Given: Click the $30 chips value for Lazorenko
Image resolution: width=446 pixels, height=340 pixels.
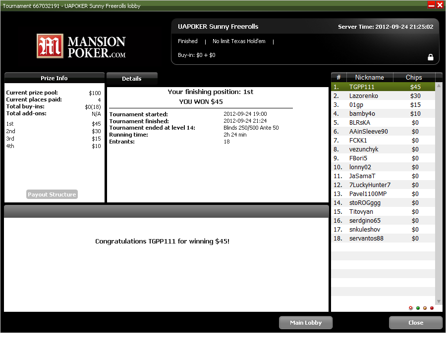Looking at the screenshot, I should pyautogui.click(x=415, y=96).
